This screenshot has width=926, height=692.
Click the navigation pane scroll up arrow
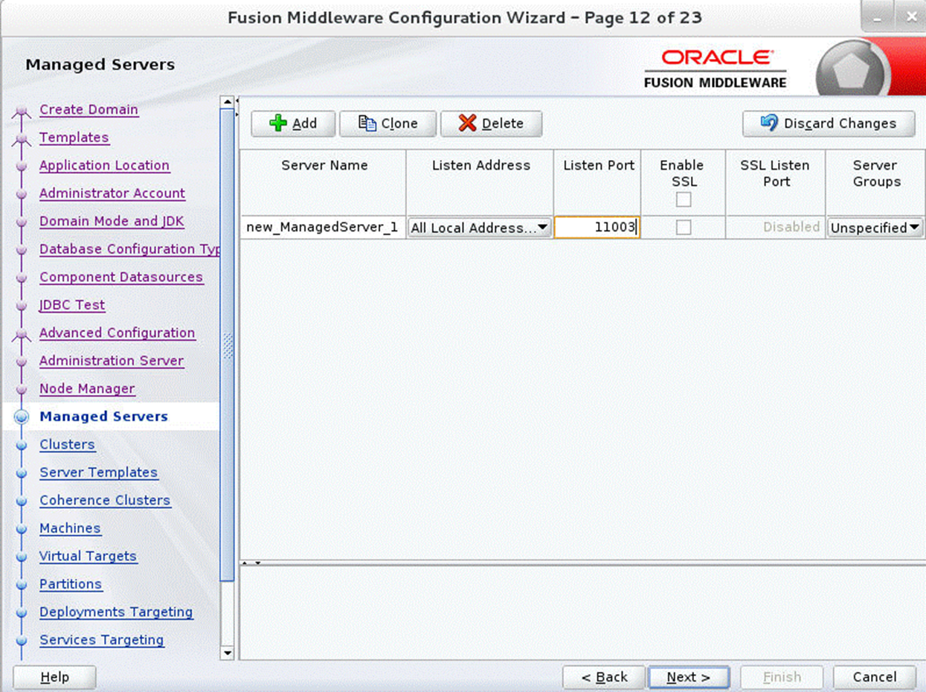point(228,101)
